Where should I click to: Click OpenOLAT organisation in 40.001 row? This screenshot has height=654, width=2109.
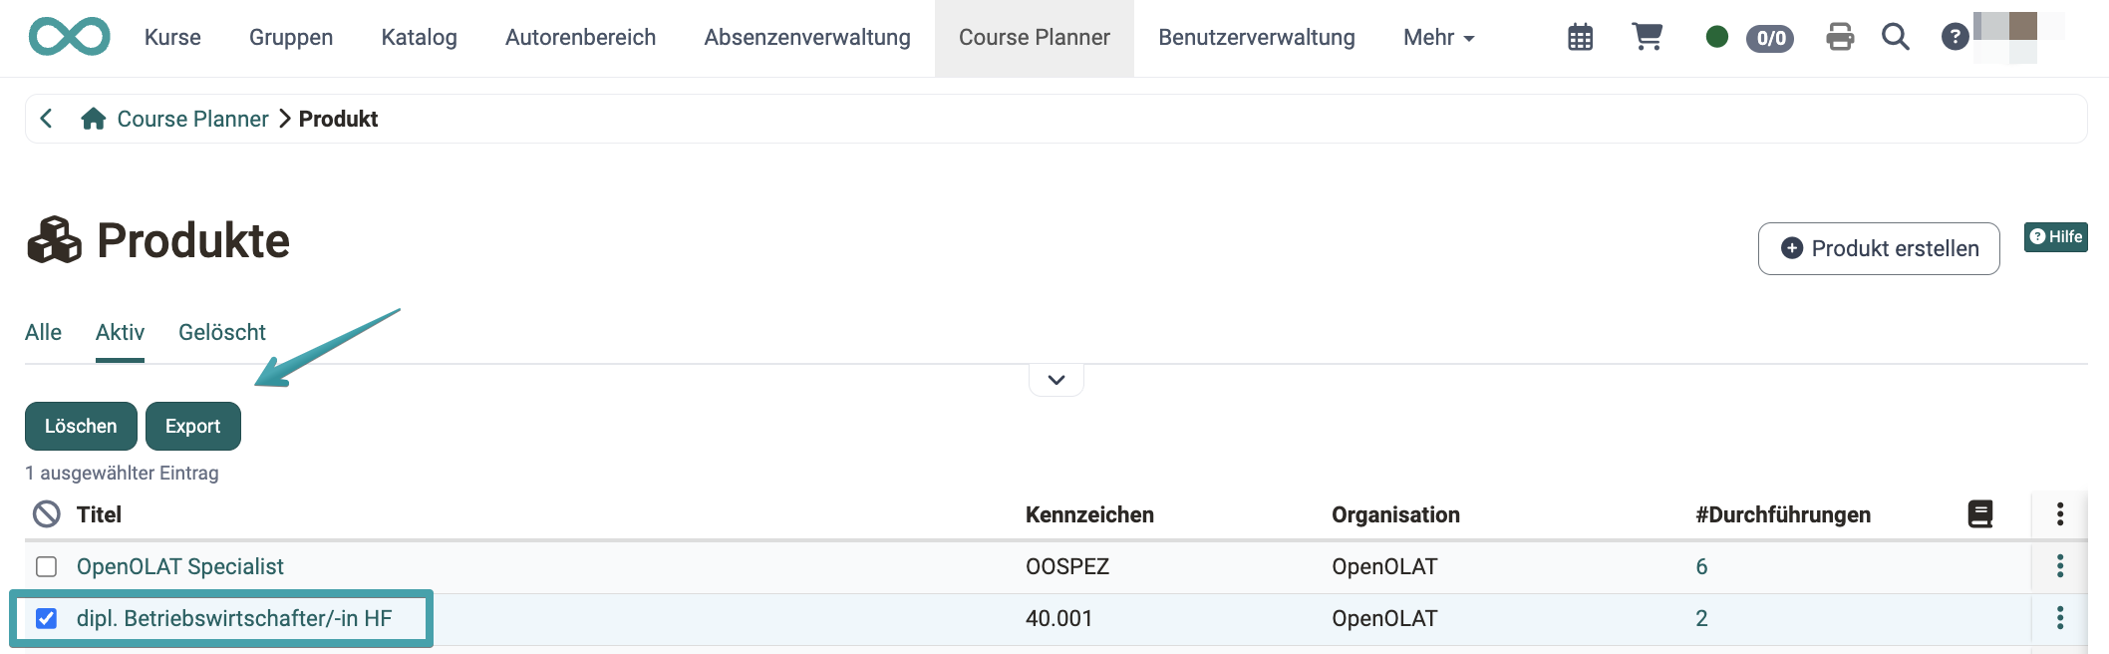click(1384, 618)
